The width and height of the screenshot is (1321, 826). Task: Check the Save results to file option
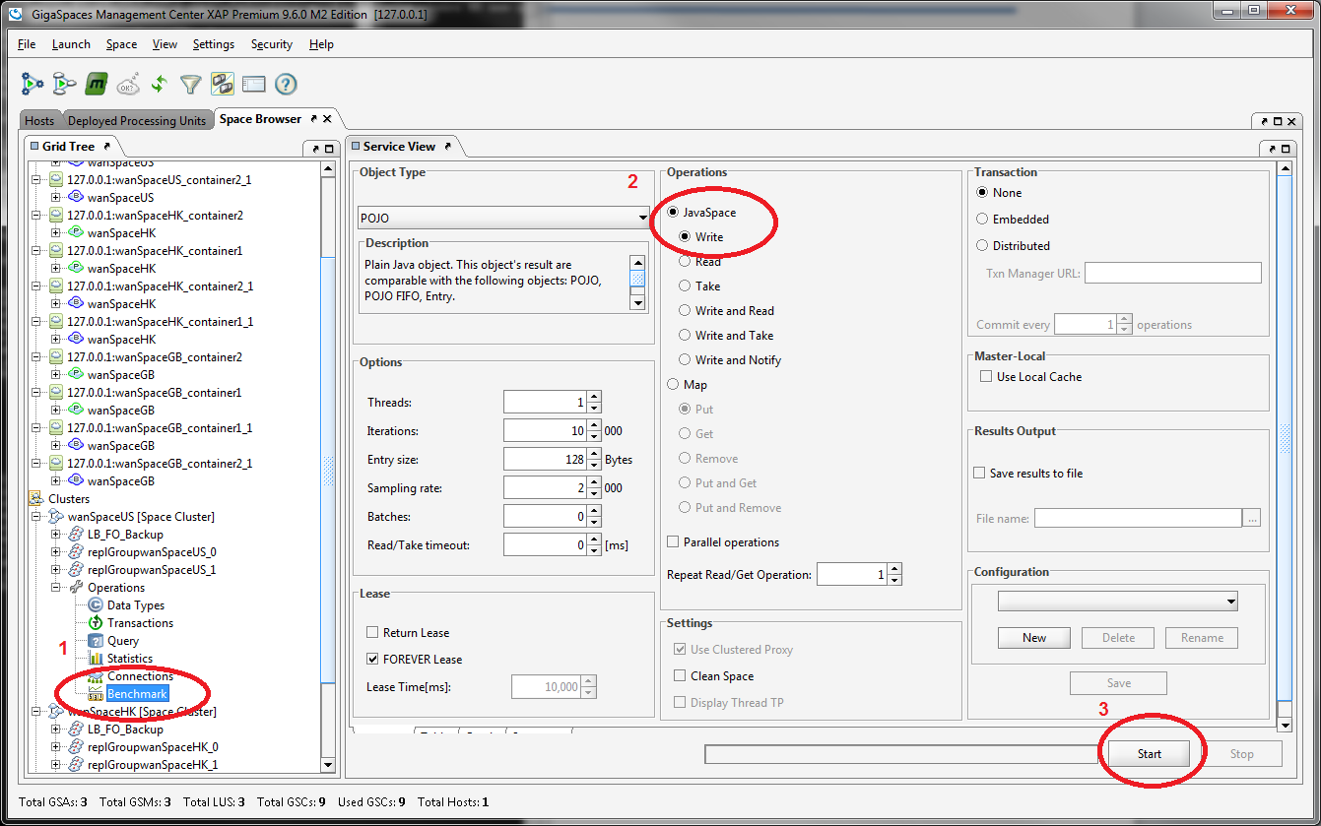tap(979, 474)
